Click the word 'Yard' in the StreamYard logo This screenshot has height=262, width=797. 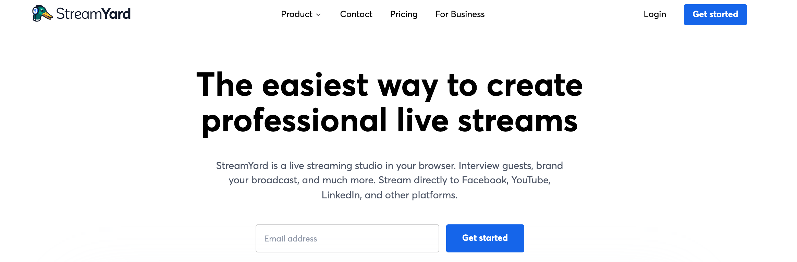[x=116, y=14]
